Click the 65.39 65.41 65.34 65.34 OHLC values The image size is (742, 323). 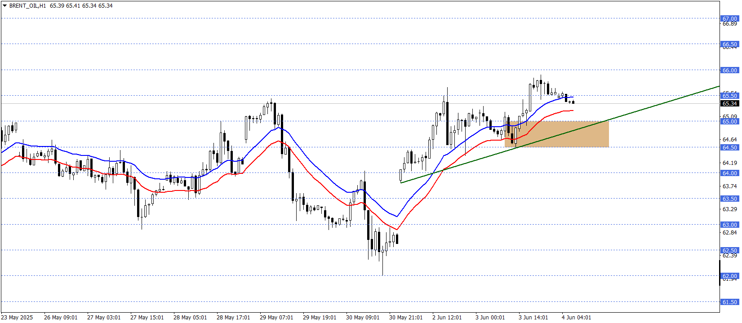[x=81, y=6]
